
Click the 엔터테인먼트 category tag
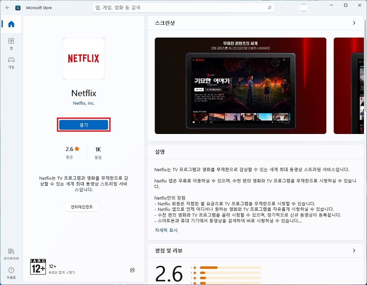[82, 207]
